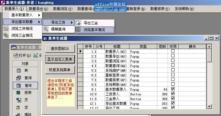Click the 浏览三金情况 icon in menu

[x=6, y=35]
